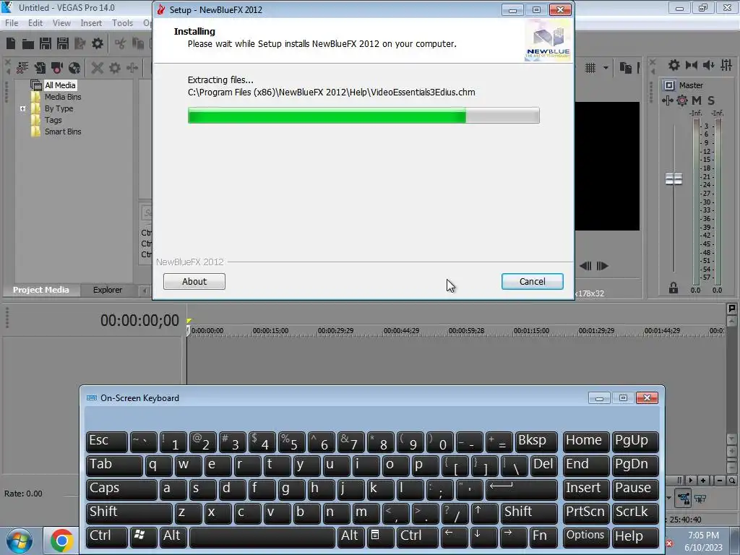Click the Save As icon in VEGAS toolbar
Screen dimensions: 740x555
[x=63, y=44]
